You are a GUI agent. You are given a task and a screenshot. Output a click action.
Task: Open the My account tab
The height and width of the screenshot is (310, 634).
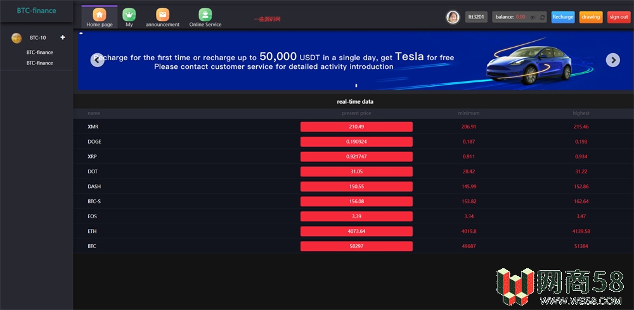129,17
